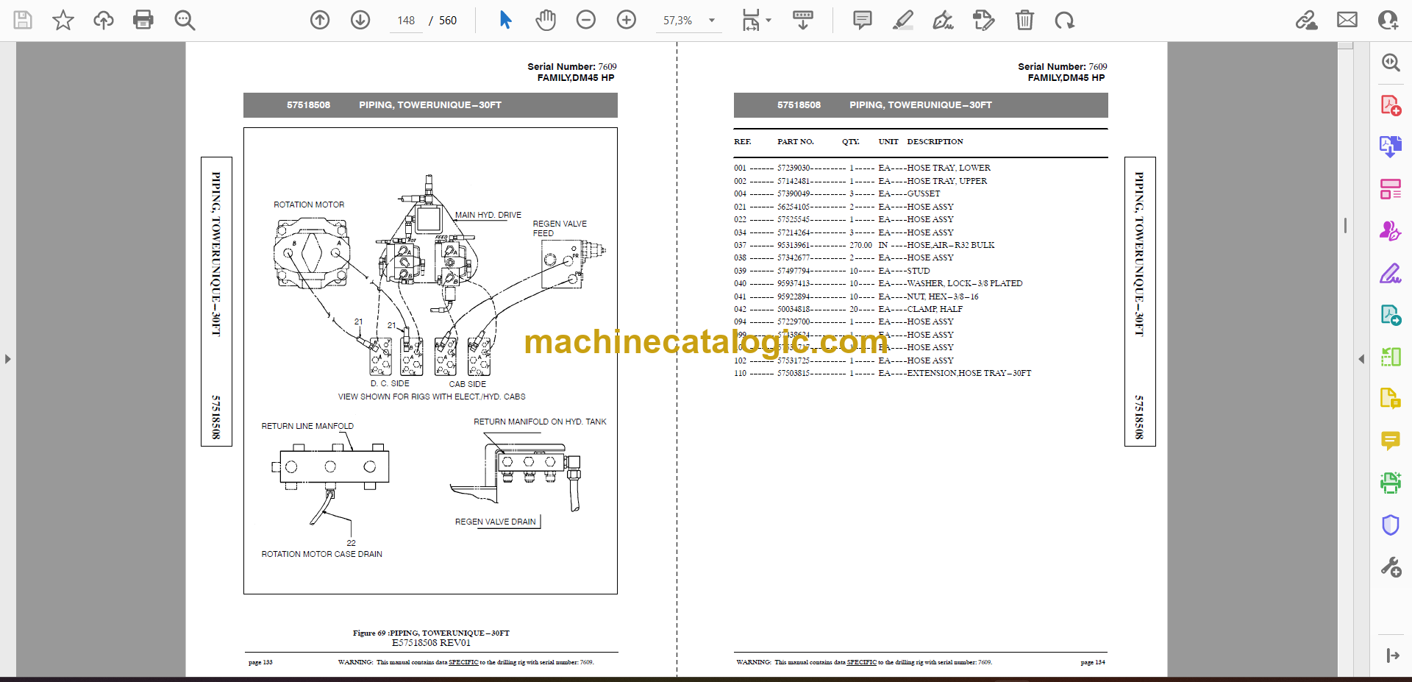This screenshot has height=682, width=1412.
Task: Go to next page arrow
Action: (360, 20)
